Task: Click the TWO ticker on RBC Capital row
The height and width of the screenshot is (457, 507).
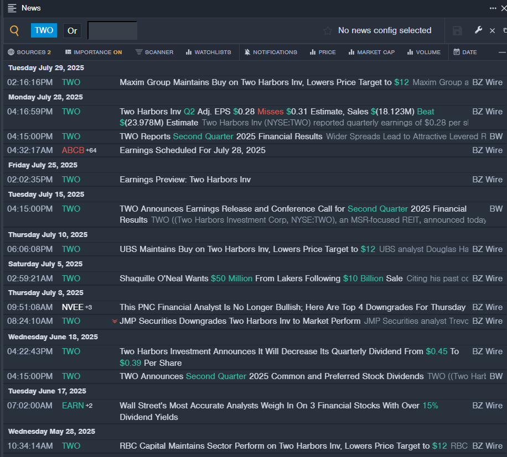Action: (71, 446)
